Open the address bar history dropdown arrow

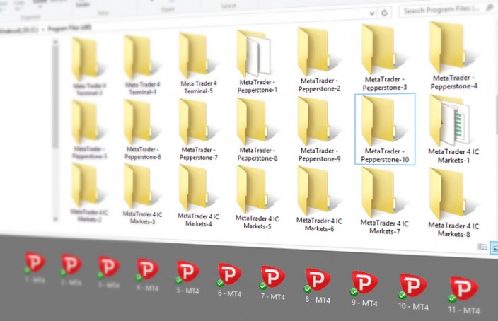click(372, 13)
